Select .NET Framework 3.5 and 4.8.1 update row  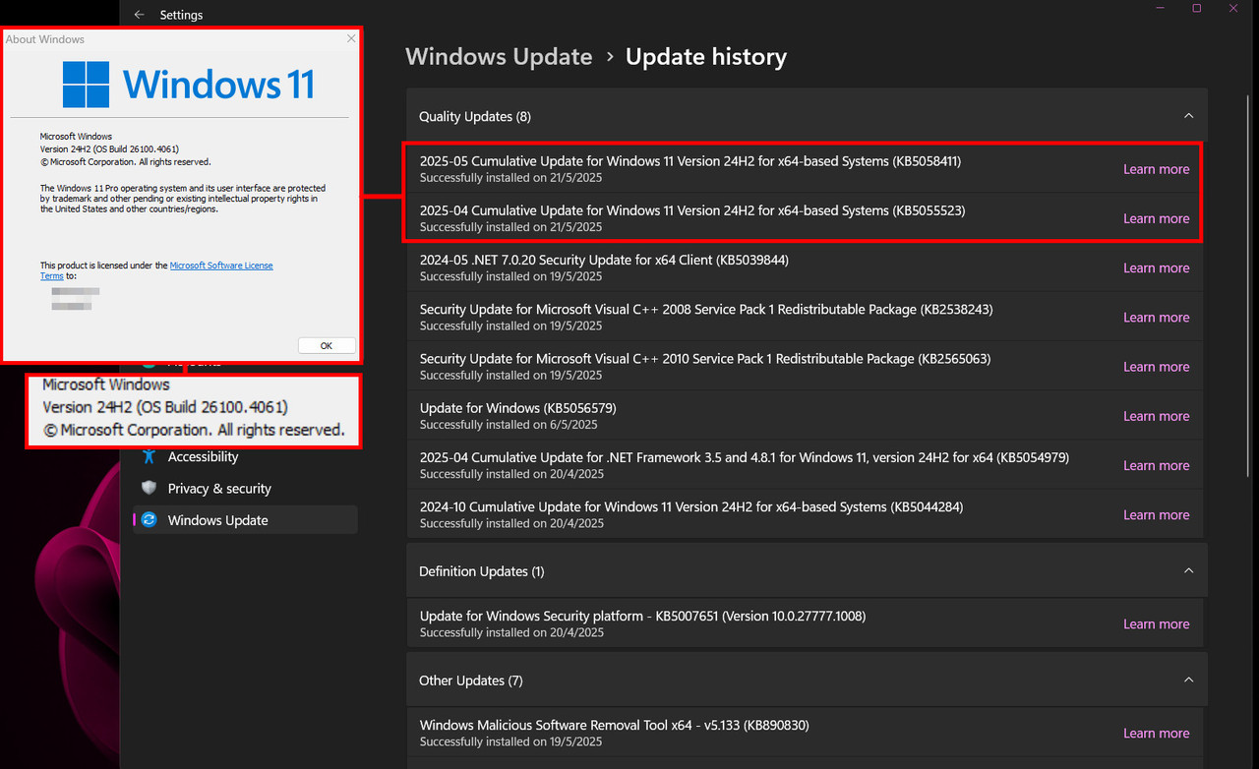click(807, 465)
